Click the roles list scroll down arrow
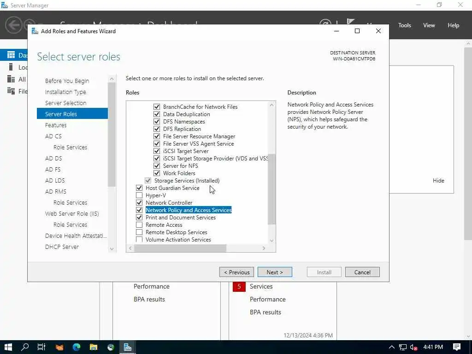 [x=271, y=241]
